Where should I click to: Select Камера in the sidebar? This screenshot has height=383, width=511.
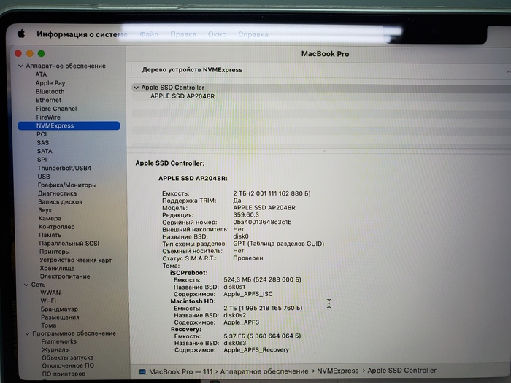coord(50,219)
